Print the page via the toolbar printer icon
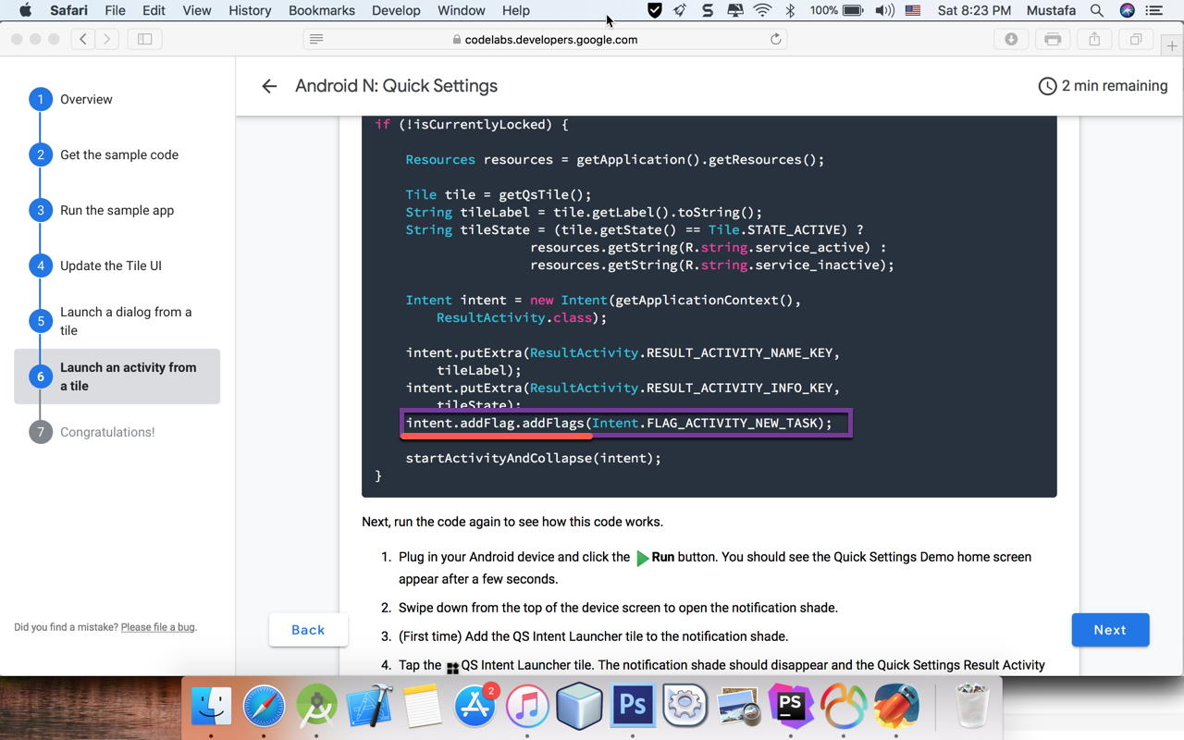 coord(1053,39)
